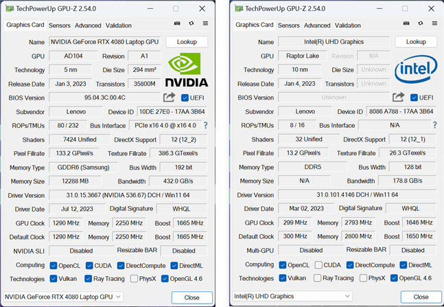
Task: Open NVIDIA GeForce RTX 4080 GPU selector dropdown
Action: coord(63,297)
